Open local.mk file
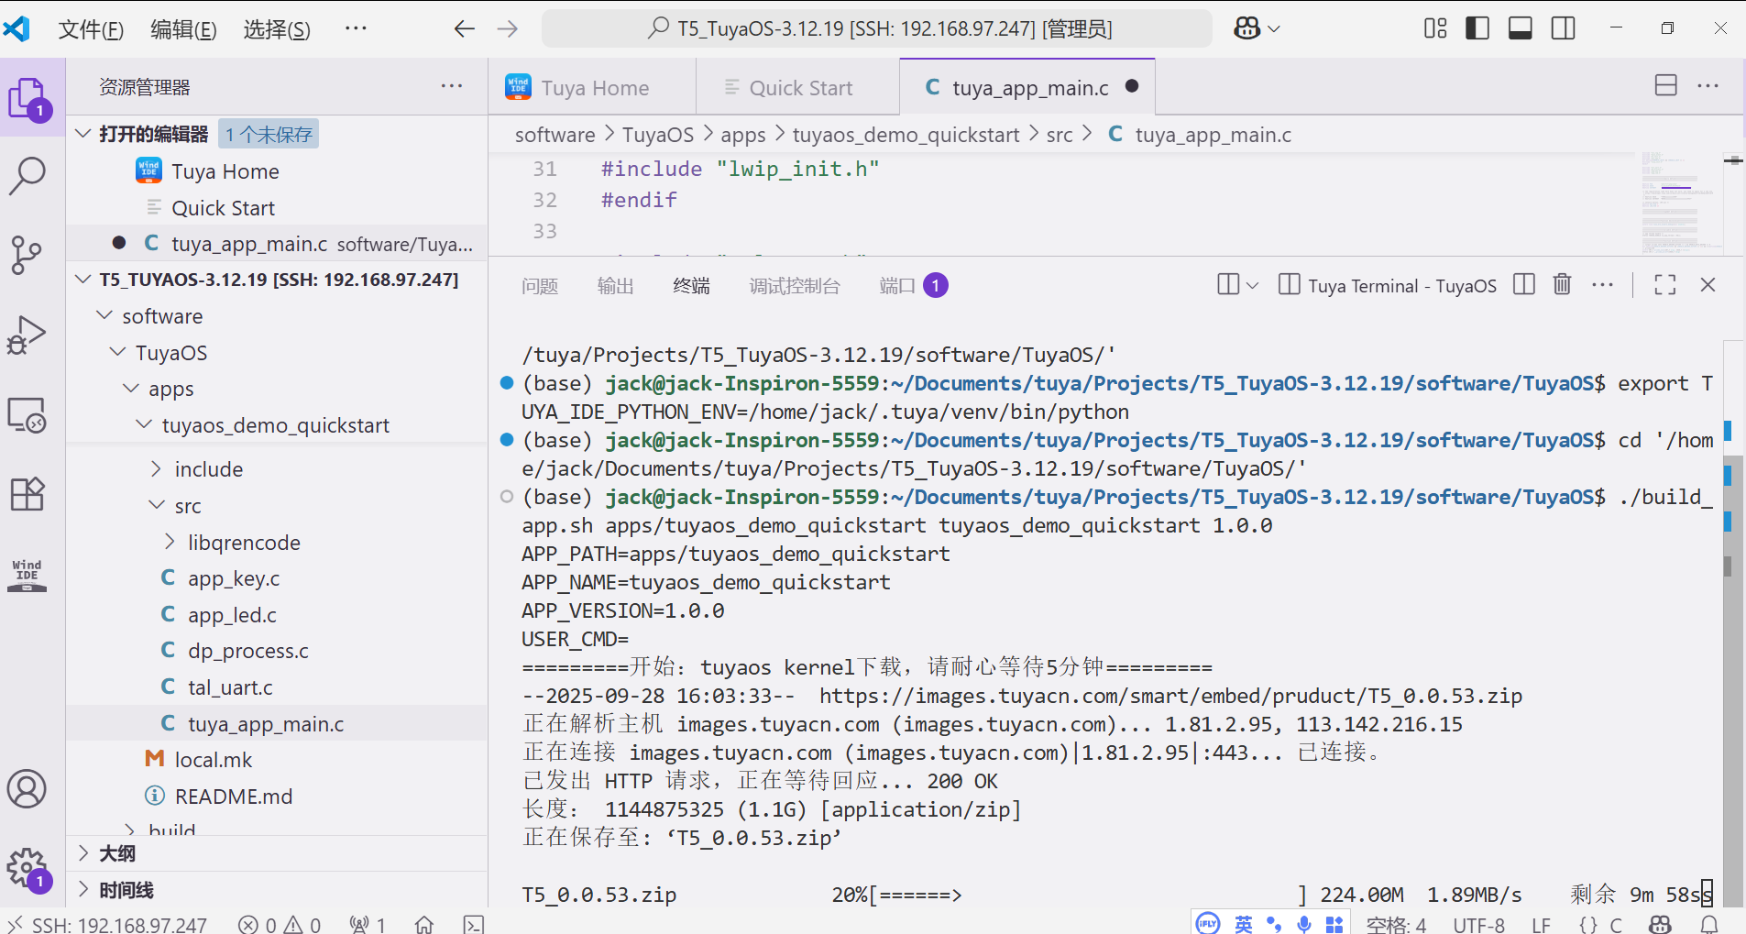This screenshot has width=1746, height=934. click(213, 760)
